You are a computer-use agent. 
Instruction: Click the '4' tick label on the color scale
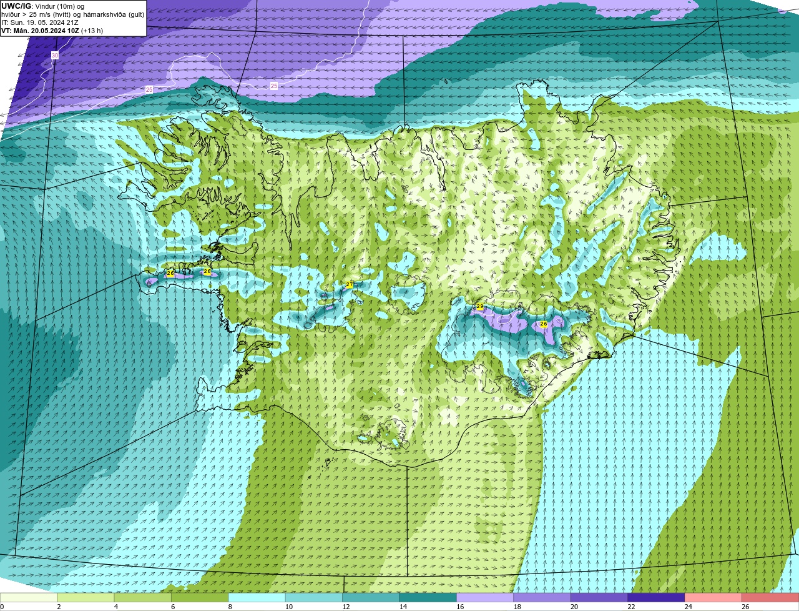pos(115,607)
